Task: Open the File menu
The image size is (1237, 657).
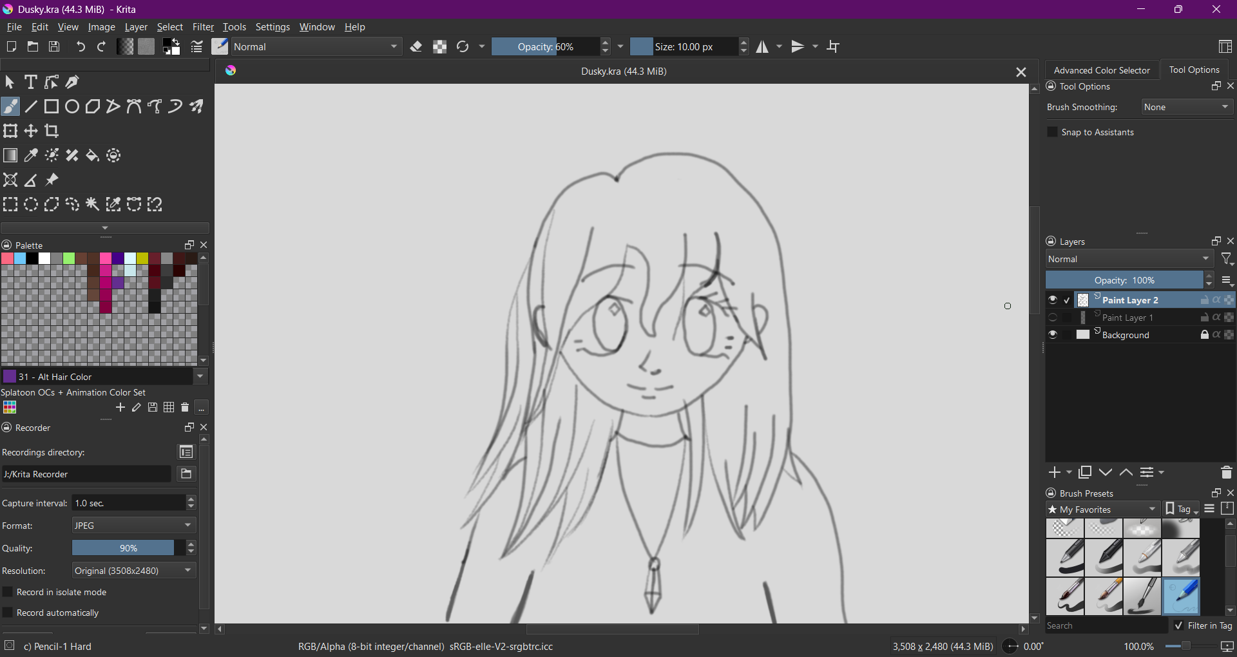Action: 14,27
